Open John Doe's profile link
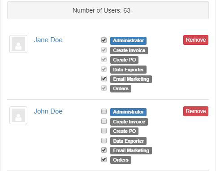Viewport: 216px width, 171px height. coord(48,111)
